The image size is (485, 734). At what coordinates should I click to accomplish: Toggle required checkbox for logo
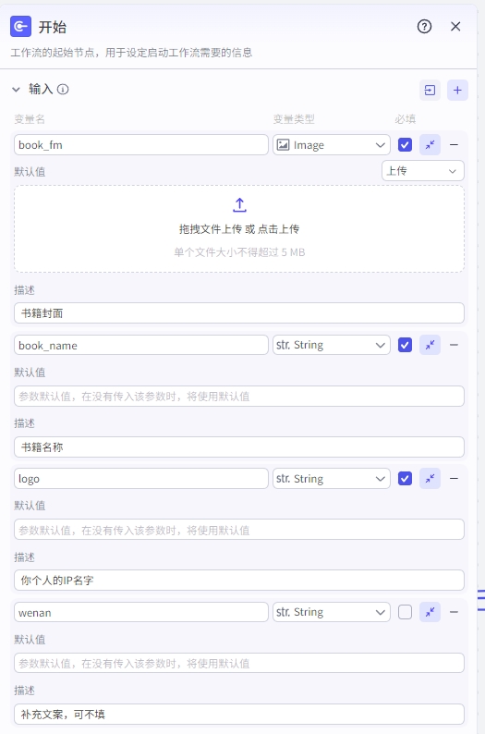click(x=405, y=479)
